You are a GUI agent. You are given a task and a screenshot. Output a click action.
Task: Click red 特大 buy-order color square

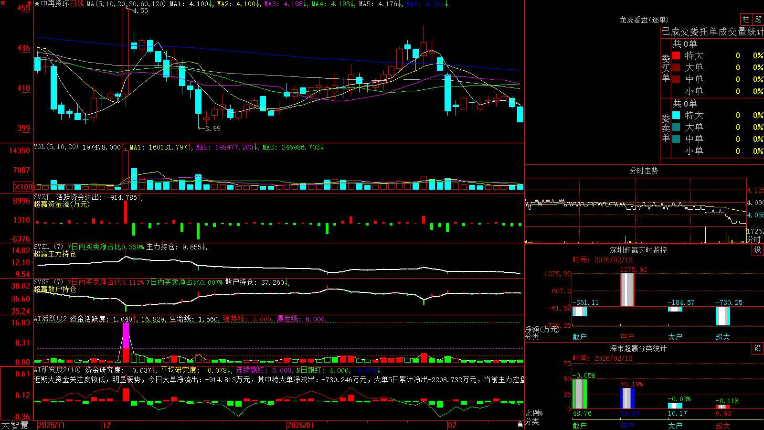coord(676,55)
